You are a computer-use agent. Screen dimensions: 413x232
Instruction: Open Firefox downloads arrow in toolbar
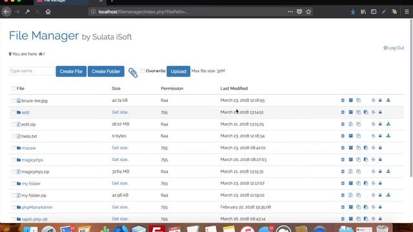coord(353,12)
